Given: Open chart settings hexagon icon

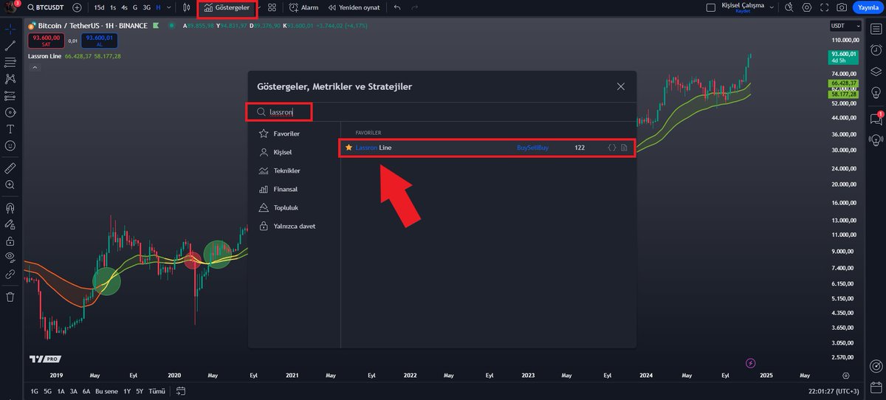Looking at the screenshot, I should pos(806,7).
